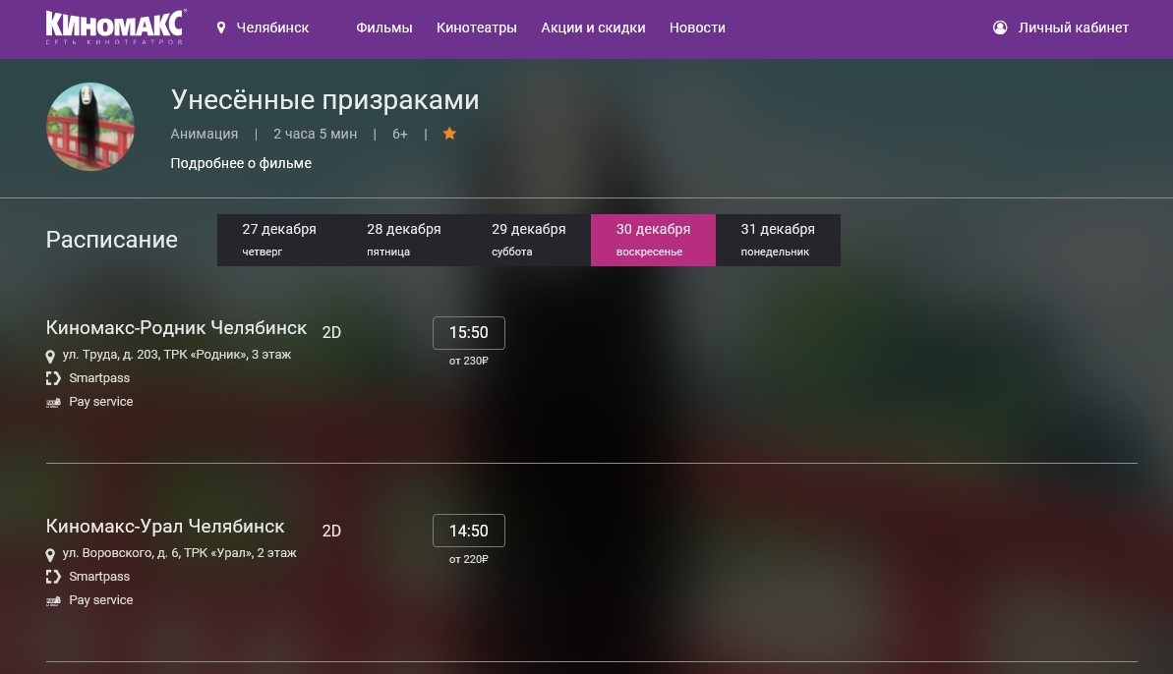This screenshot has width=1173, height=674.
Task: Click the от 230₽ price text
Action: pyautogui.click(x=468, y=361)
